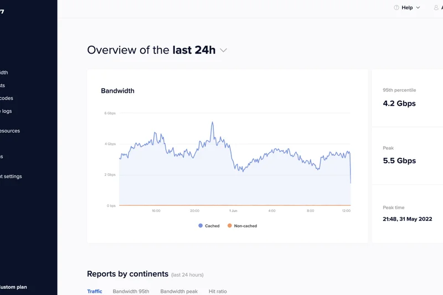Click the Custom plan label
This screenshot has width=443, height=295.
[13, 287]
